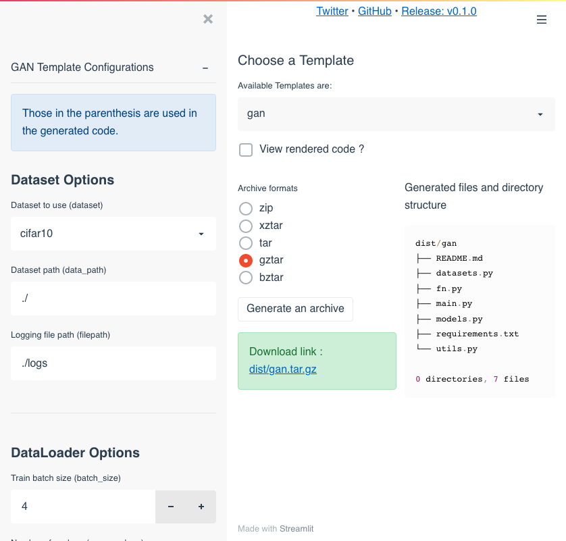Click 'Generated files and directory structure' heading
The height and width of the screenshot is (541, 566).
pos(474,197)
